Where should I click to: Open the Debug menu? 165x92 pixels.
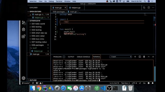51,1
